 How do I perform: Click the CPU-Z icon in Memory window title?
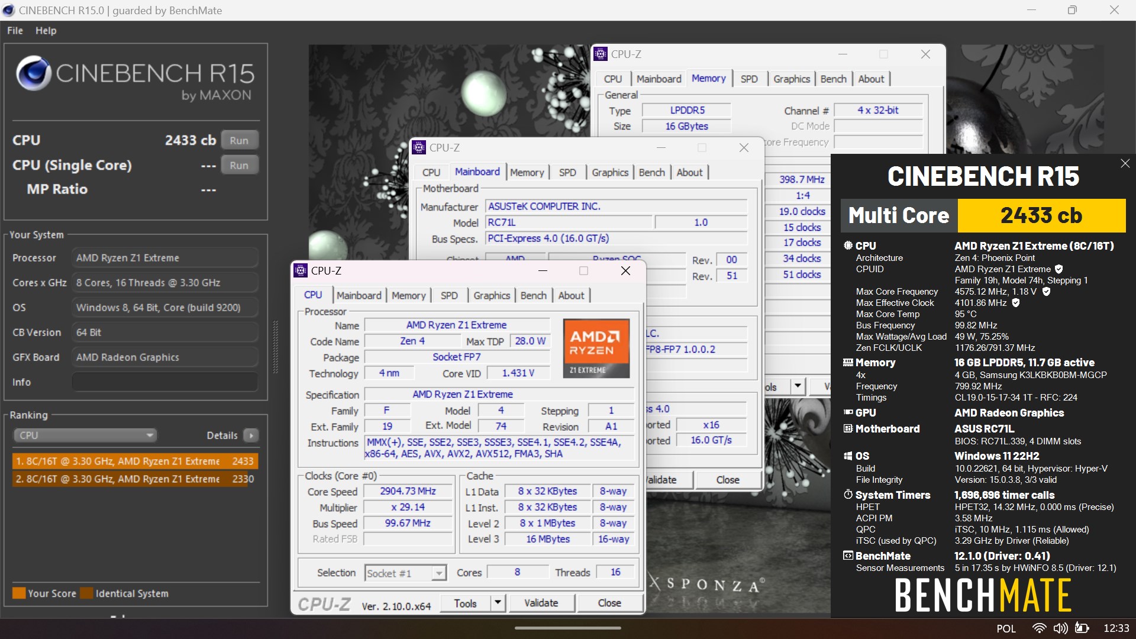(x=601, y=54)
